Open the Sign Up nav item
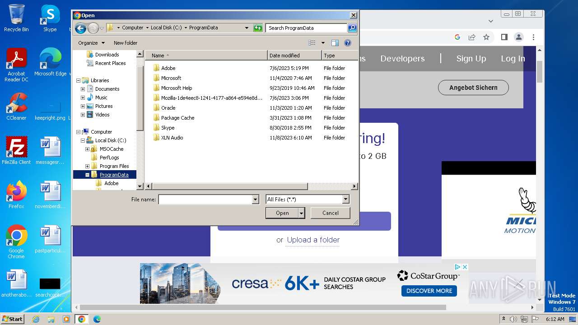Screen dimensions: 578x325 tap(471, 59)
